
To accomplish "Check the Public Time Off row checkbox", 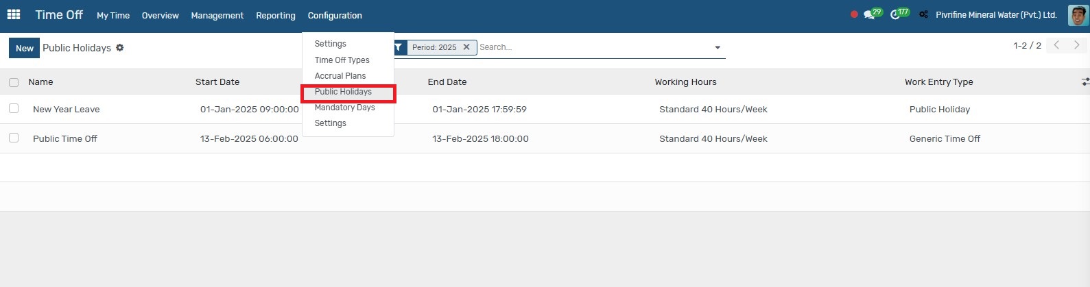I will [x=14, y=138].
